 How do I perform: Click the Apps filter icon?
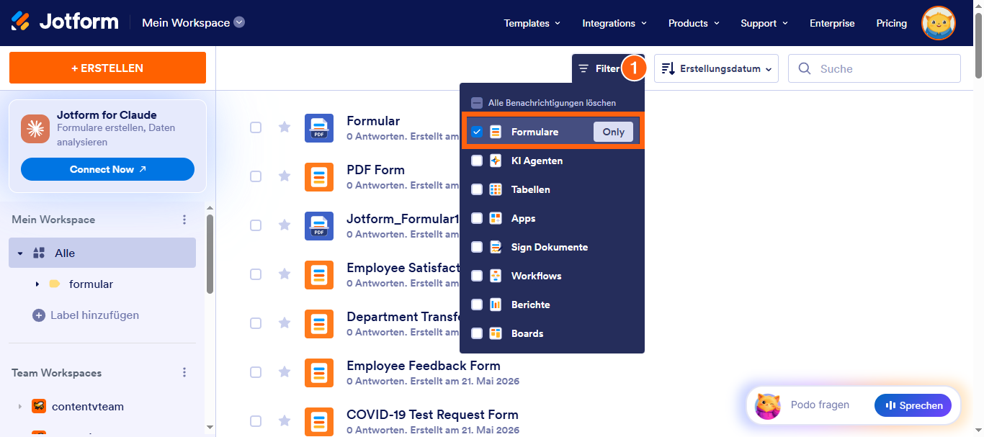(496, 218)
